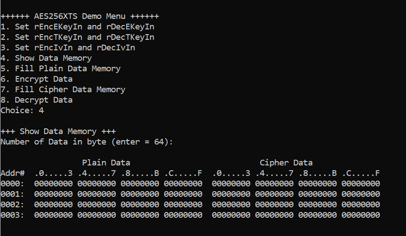The height and width of the screenshot is (236, 406).
Task: Click the Addr# column label
Action: click(x=13, y=173)
